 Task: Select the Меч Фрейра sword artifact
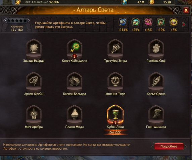(34, 115)
